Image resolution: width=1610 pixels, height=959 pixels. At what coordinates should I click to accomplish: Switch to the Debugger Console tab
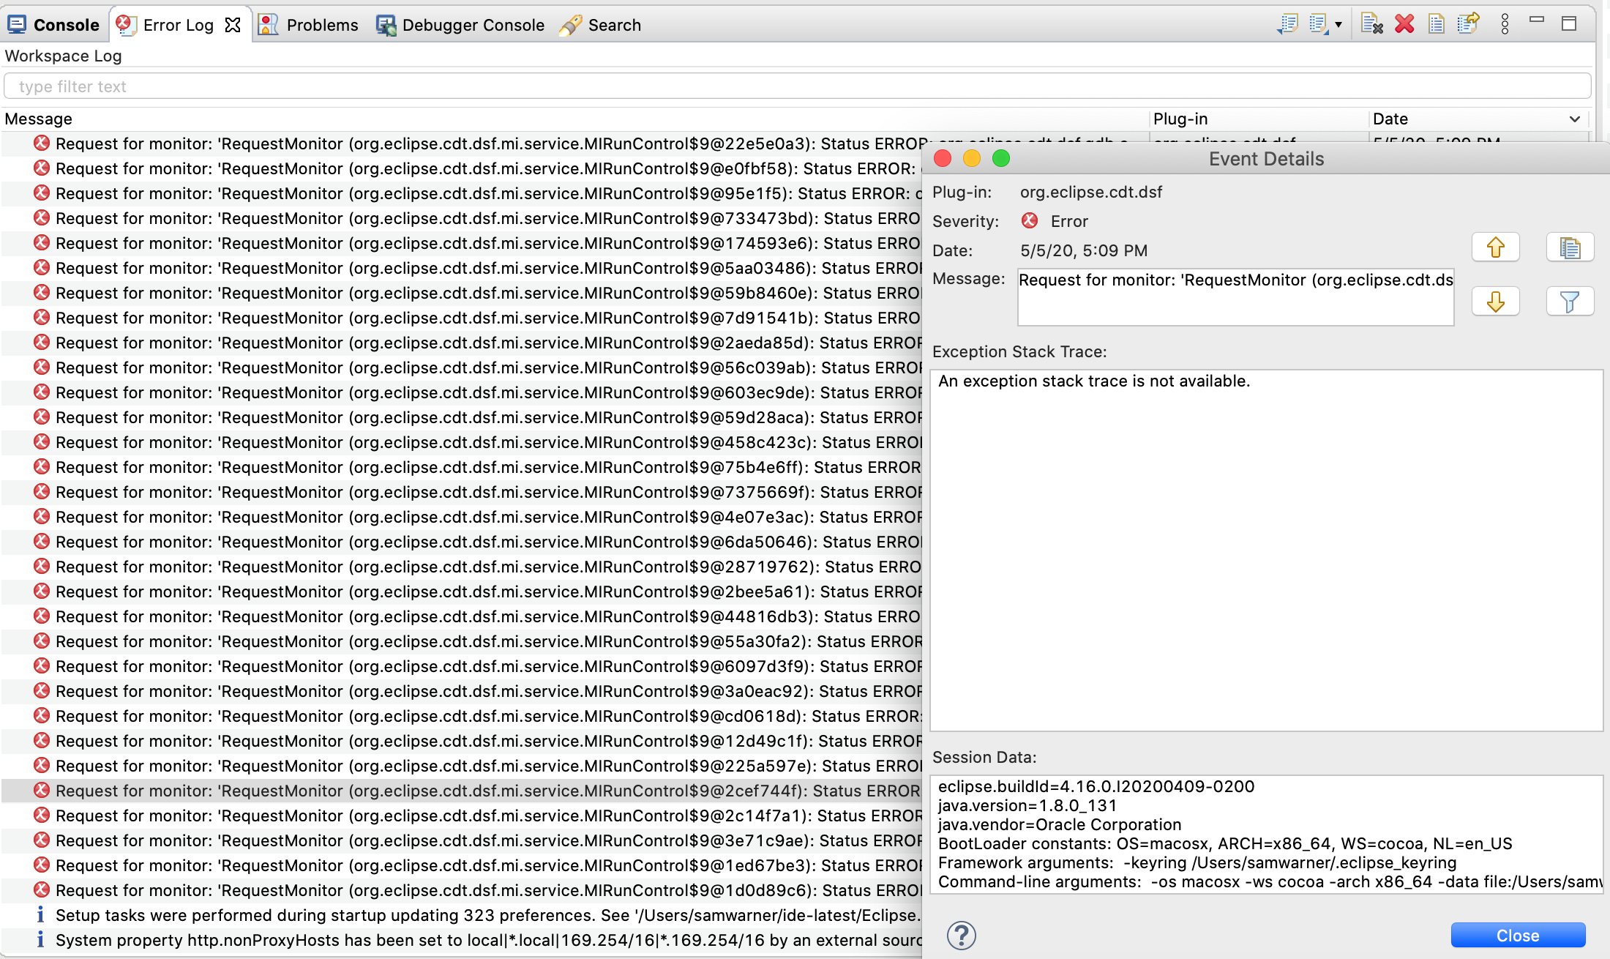tap(460, 25)
